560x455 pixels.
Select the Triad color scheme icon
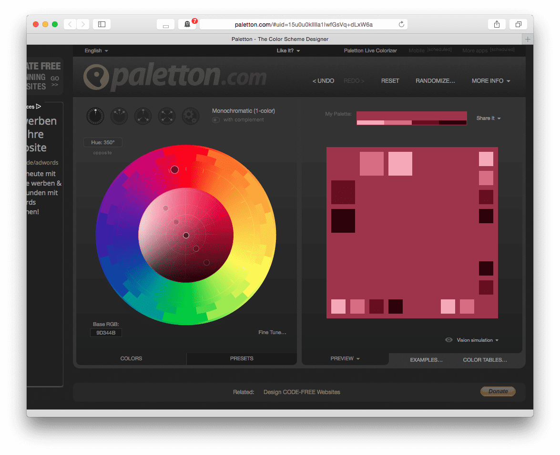point(143,116)
